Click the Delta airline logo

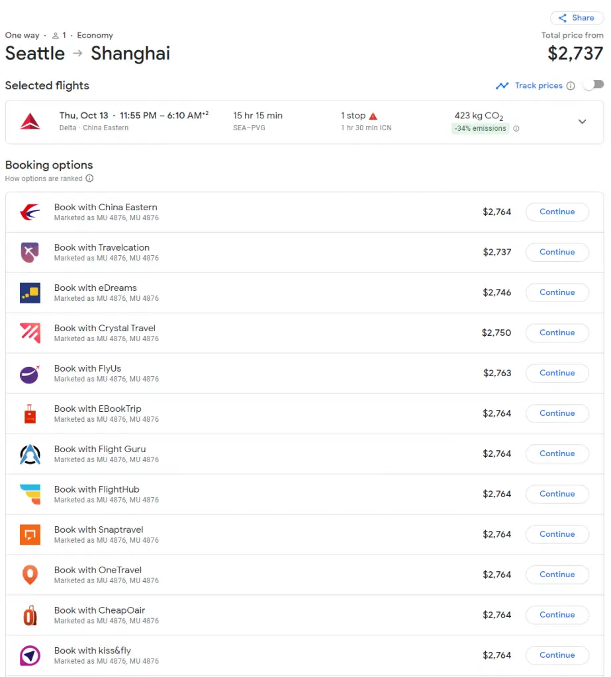[30, 121]
